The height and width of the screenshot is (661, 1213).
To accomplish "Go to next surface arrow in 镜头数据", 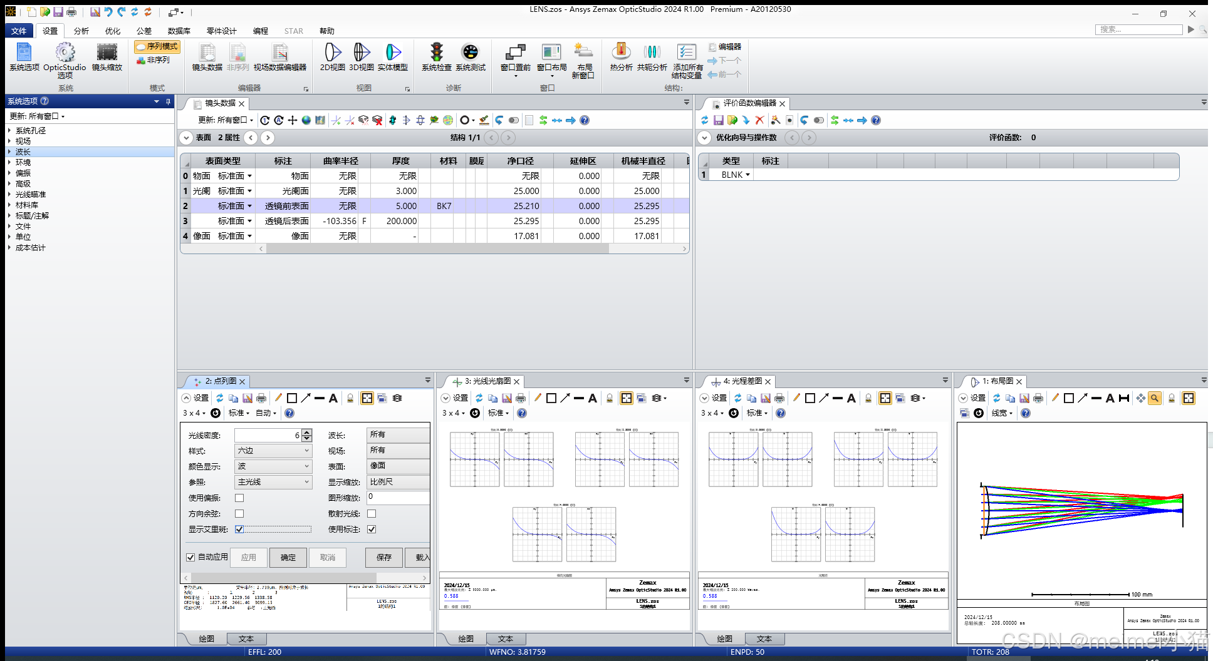I will (x=268, y=138).
